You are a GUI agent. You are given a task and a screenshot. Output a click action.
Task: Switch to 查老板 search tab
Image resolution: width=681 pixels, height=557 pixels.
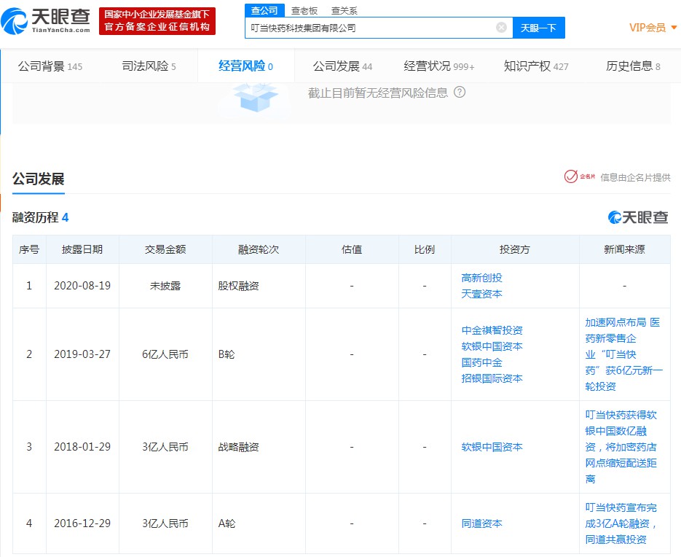click(x=304, y=11)
